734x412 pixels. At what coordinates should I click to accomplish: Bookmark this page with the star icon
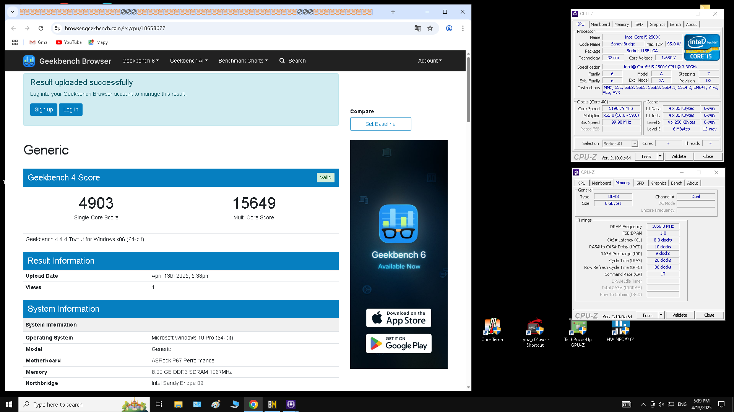[430, 28]
